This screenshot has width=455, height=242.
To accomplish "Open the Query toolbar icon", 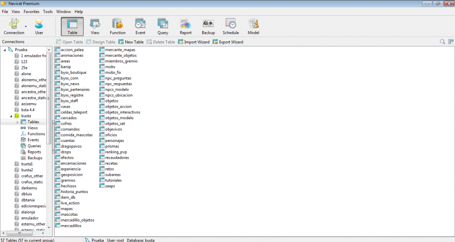I will [x=163, y=26].
